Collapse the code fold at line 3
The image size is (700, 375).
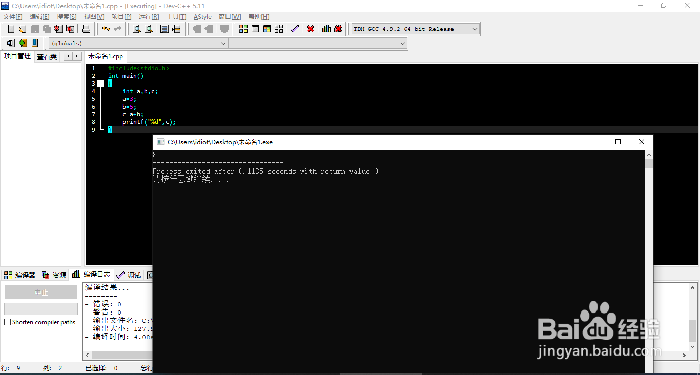(x=100, y=84)
